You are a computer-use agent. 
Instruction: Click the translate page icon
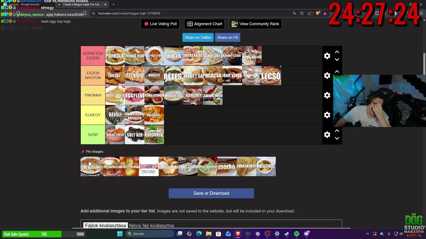tap(294, 13)
